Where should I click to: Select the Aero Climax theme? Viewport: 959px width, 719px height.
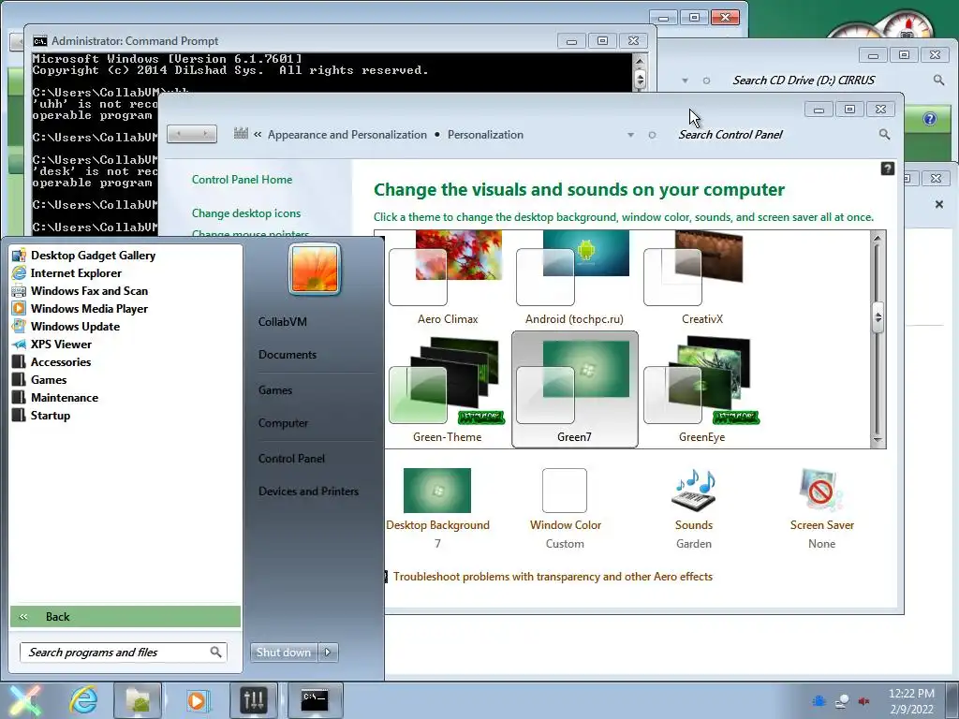[448, 278]
